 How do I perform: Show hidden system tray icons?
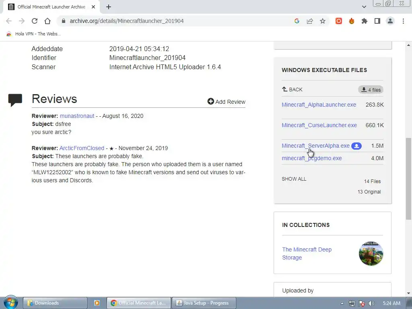tap(342, 303)
